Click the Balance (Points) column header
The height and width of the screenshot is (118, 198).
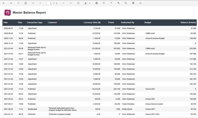pos(188,22)
